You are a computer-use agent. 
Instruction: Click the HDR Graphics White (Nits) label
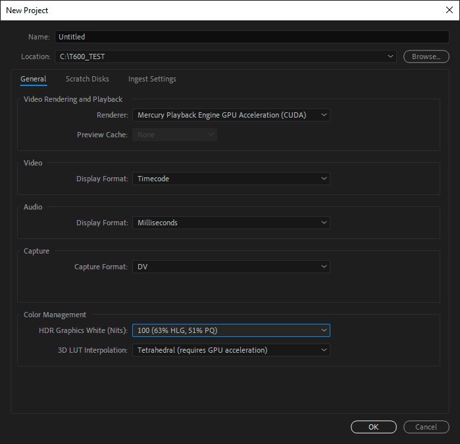[84, 330]
